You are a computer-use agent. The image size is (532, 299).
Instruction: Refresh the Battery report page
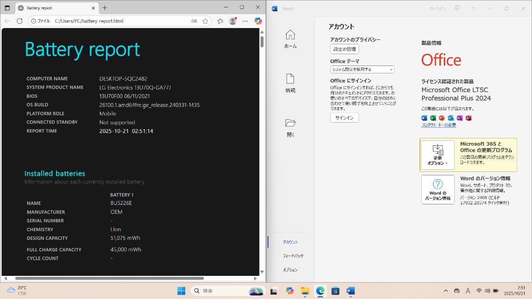tap(20, 21)
